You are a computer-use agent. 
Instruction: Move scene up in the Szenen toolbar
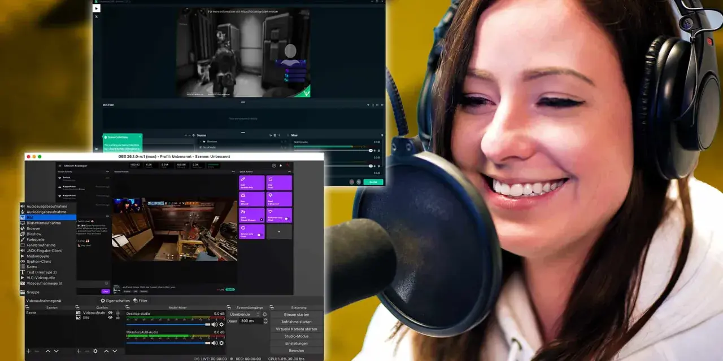click(x=48, y=351)
